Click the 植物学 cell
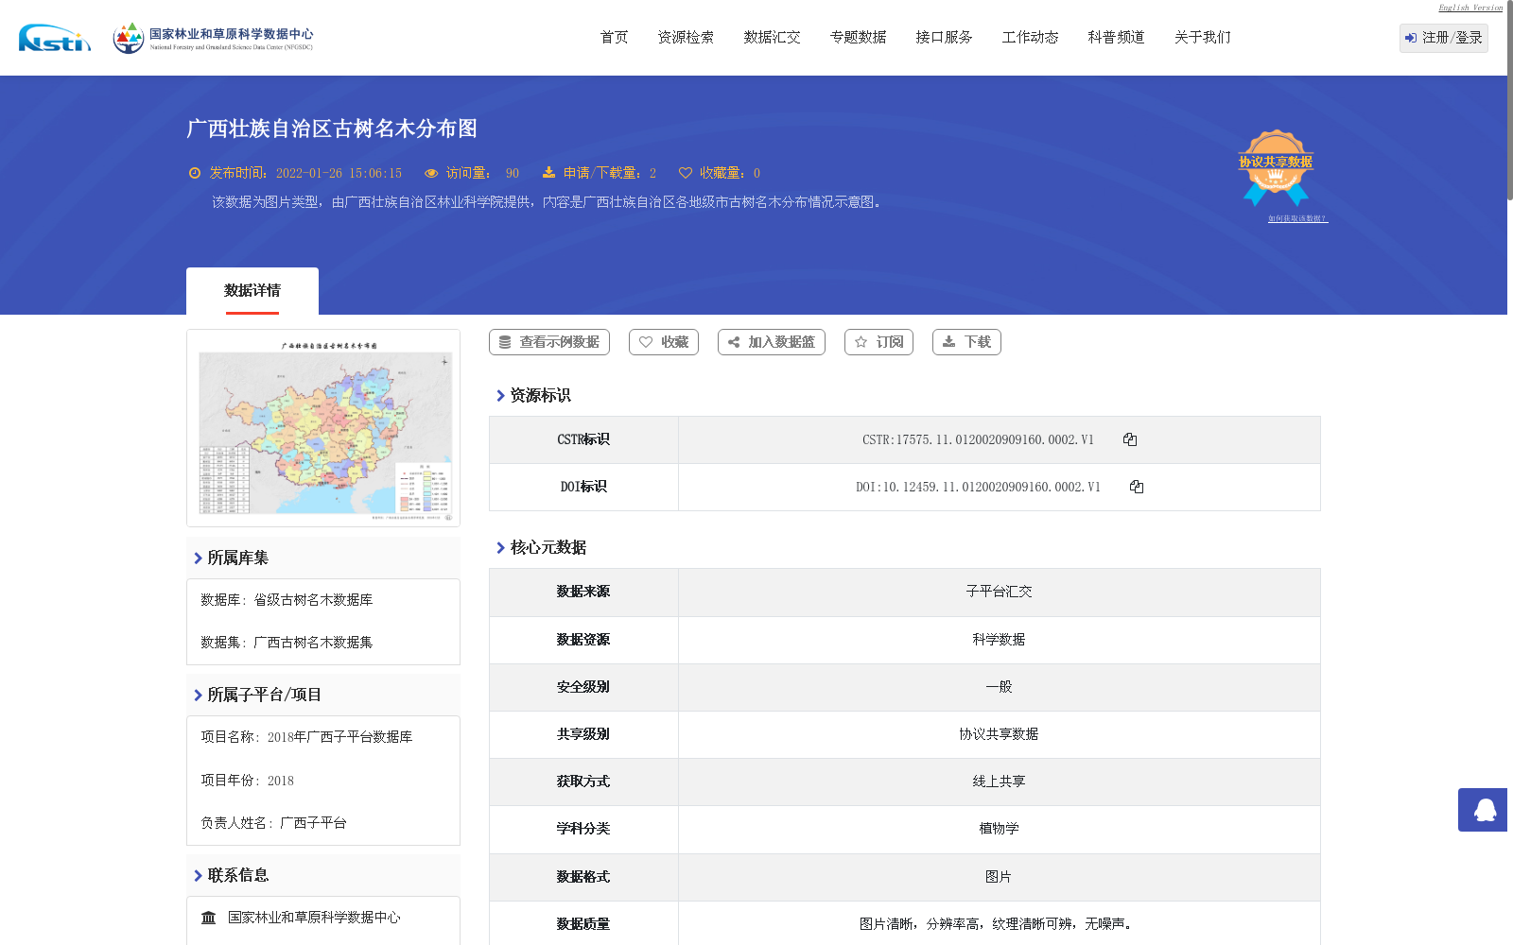1513x945 pixels. pos(999,829)
